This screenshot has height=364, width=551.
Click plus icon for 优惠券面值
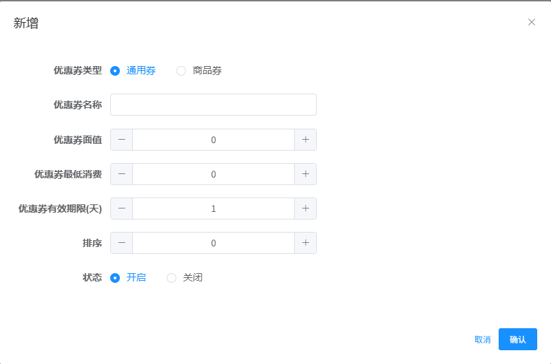305,140
